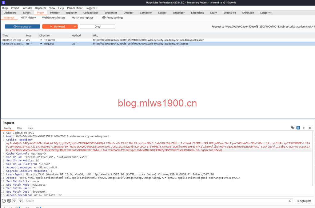Open the WebSockets history sub-tab
Viewport: 315px width, 208px height.
coord(54,17)
